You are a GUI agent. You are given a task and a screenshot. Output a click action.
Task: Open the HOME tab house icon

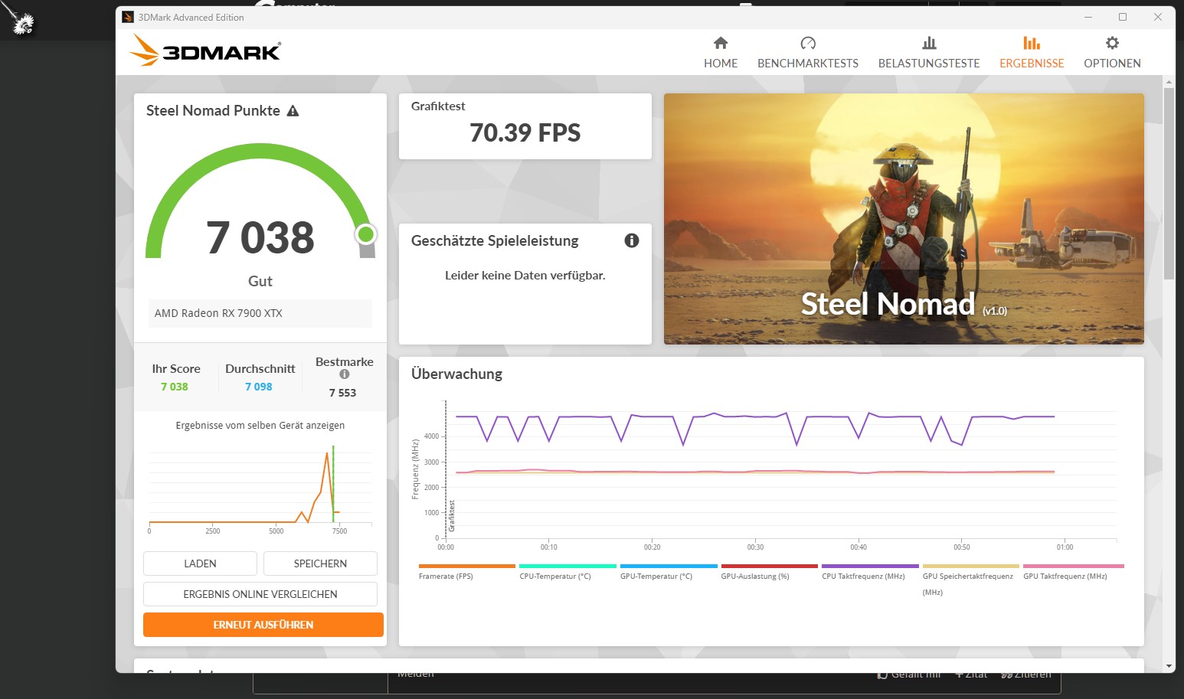coord(721,43)
